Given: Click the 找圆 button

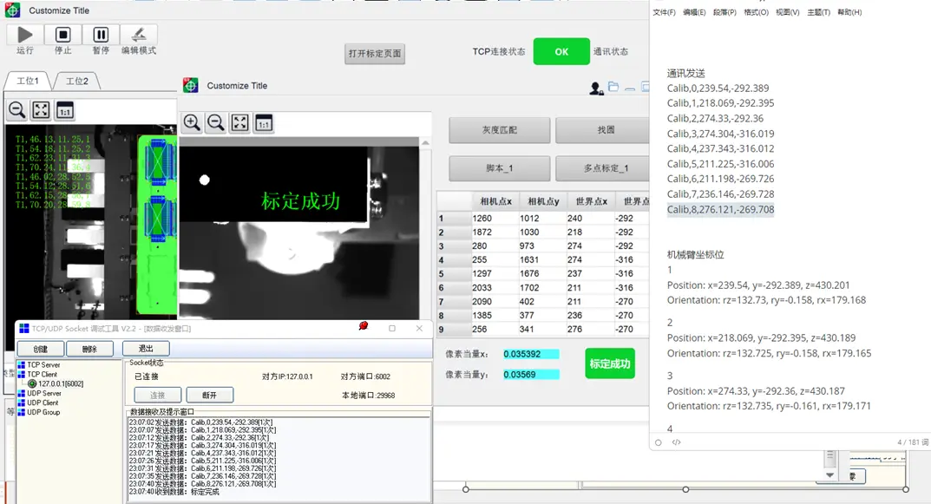Looking at the screenshot, I should 602,130.
